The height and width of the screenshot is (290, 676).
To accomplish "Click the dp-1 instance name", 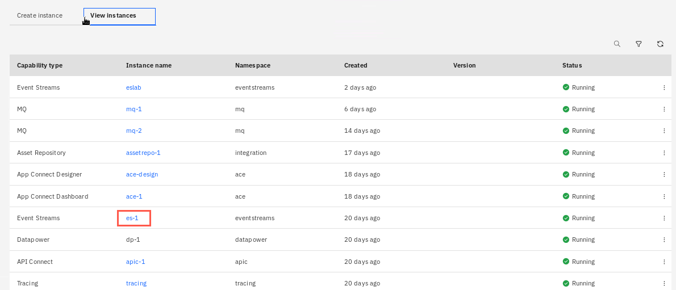I will click(x=133, y=239).
